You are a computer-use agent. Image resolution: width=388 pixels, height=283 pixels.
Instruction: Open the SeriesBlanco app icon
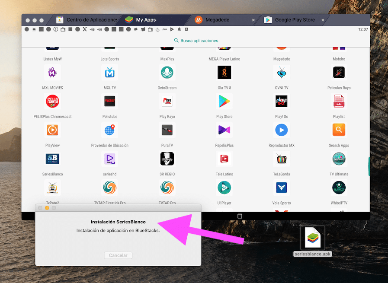(52, 159)
